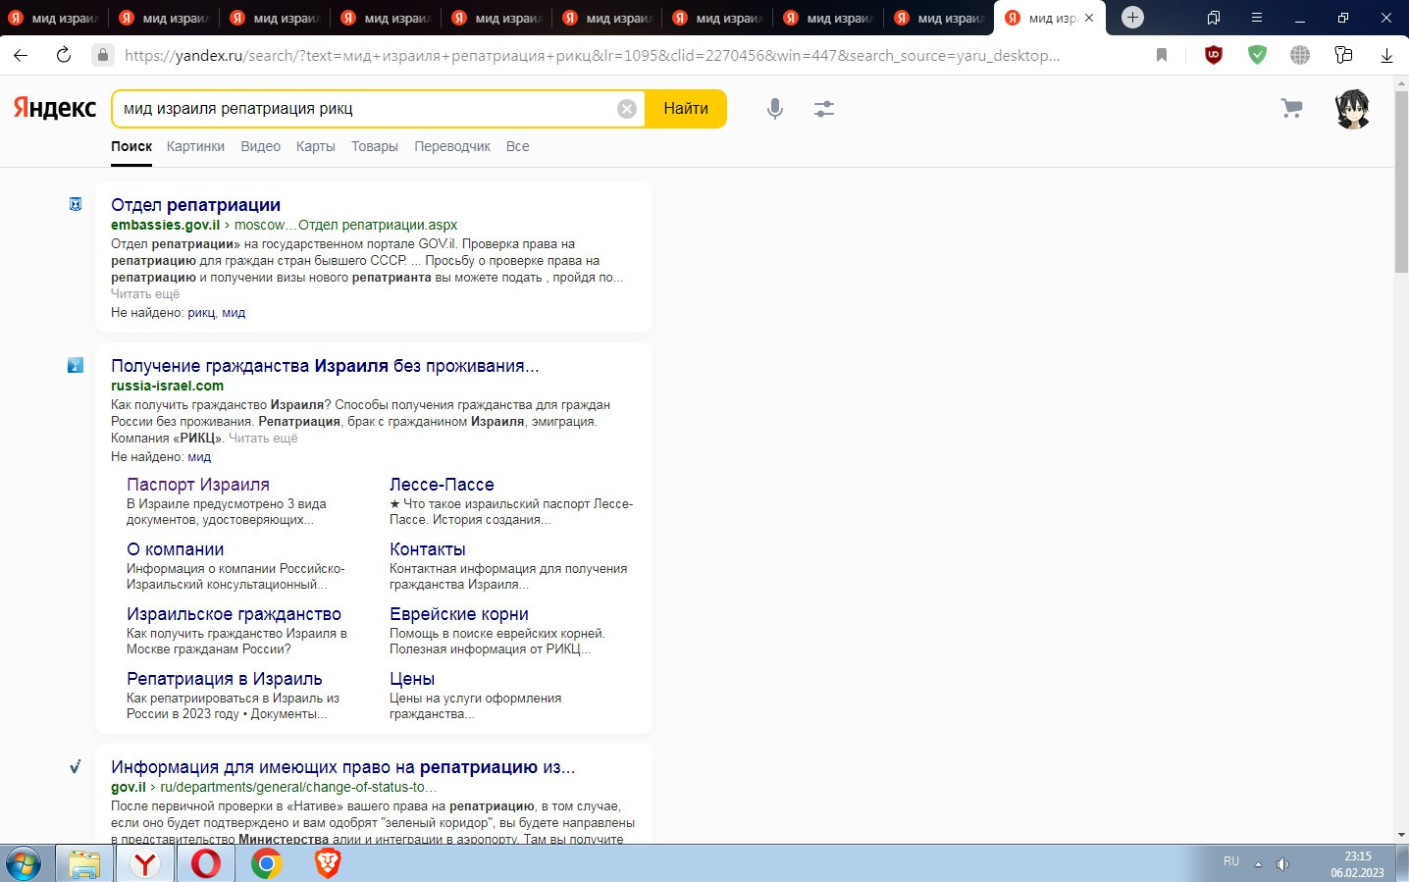Bookmark this page with the bookmark icon
Image resolution: width=1409 pixels, height=882 pixels.
(x=1162, y=55)
